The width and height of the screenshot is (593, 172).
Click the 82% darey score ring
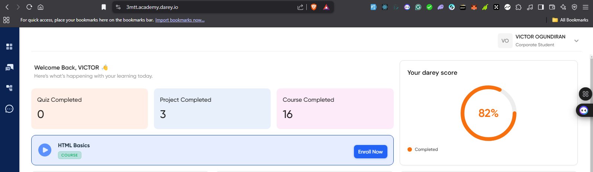[489, 113]
